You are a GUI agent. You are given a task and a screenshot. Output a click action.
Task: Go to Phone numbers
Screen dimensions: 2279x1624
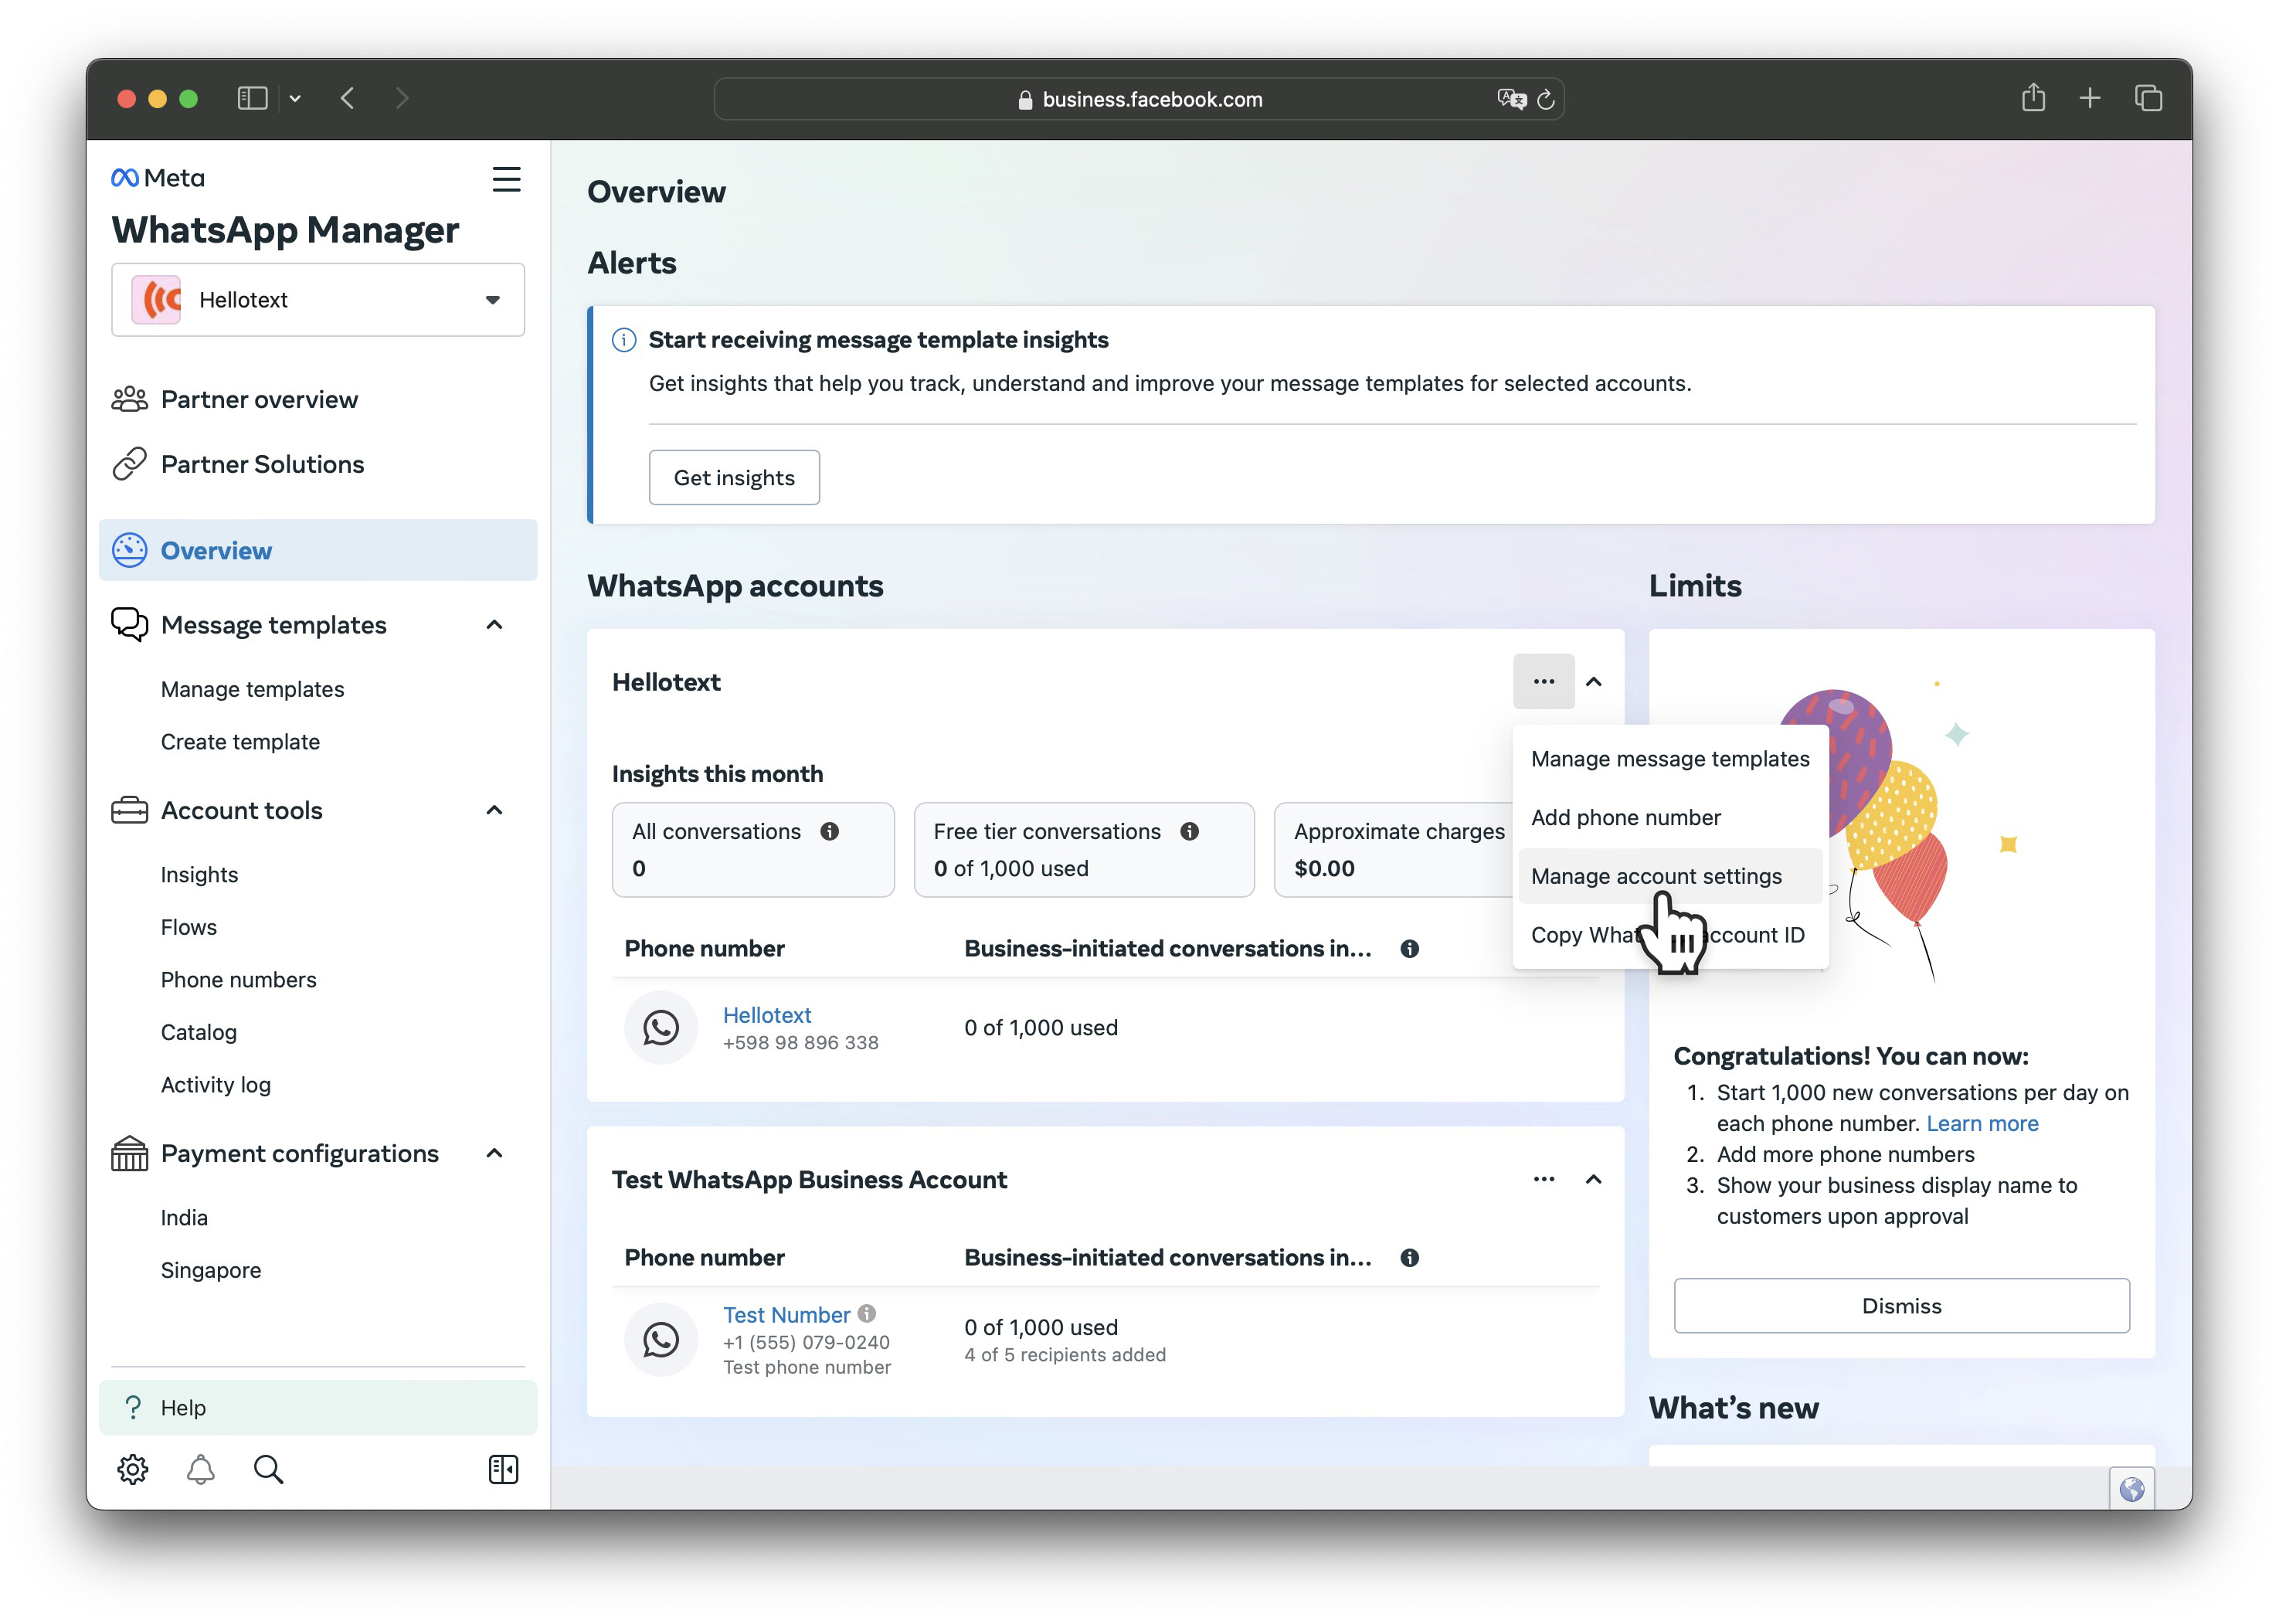point(238,980)
